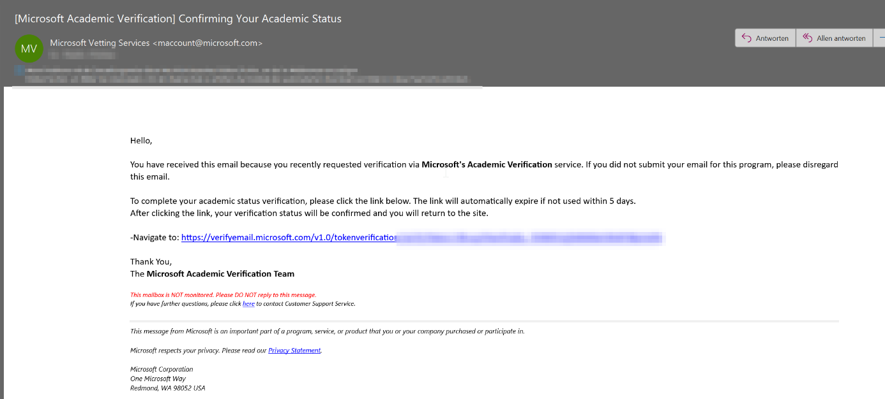Click the MV sender avatar

(x=29, y=48)
